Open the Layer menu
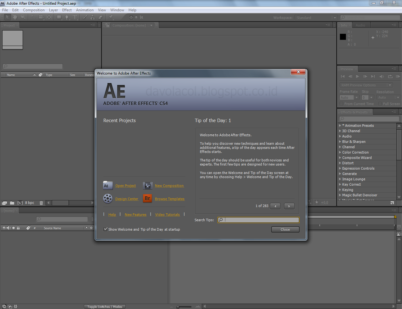Viewport: 402px width, 309px height. pyautogui.click(x=53, y=10)
